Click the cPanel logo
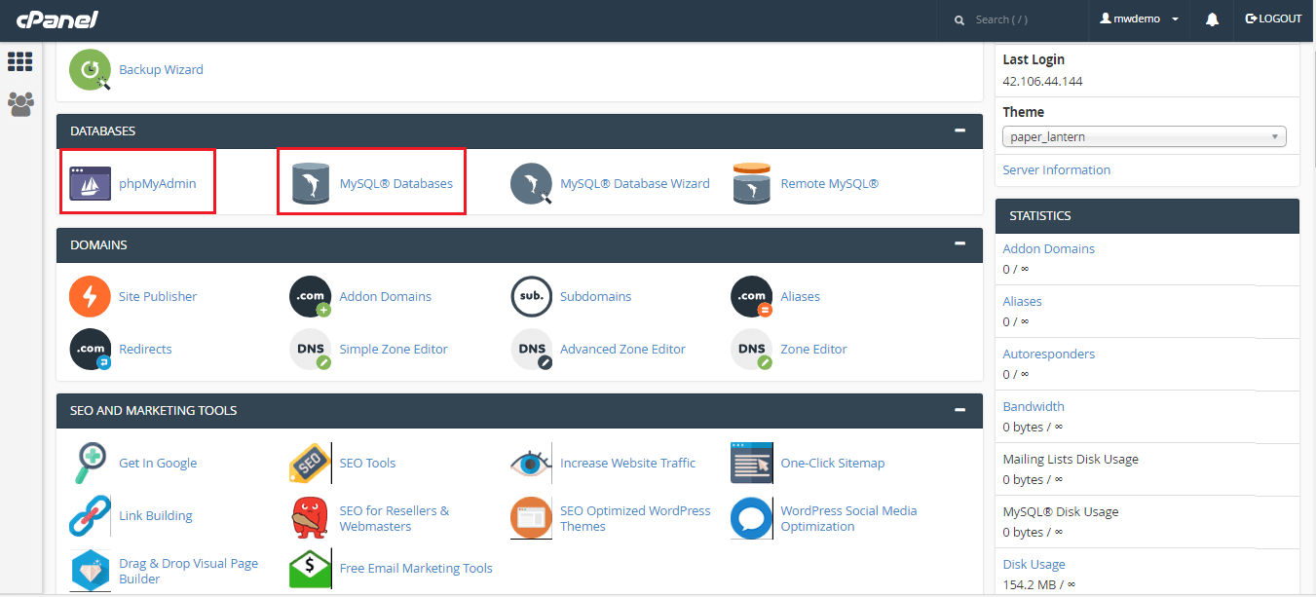Image resolution: width=1316 pixels, height=597 pixels. pyautogui.click(x=56, y=19)
